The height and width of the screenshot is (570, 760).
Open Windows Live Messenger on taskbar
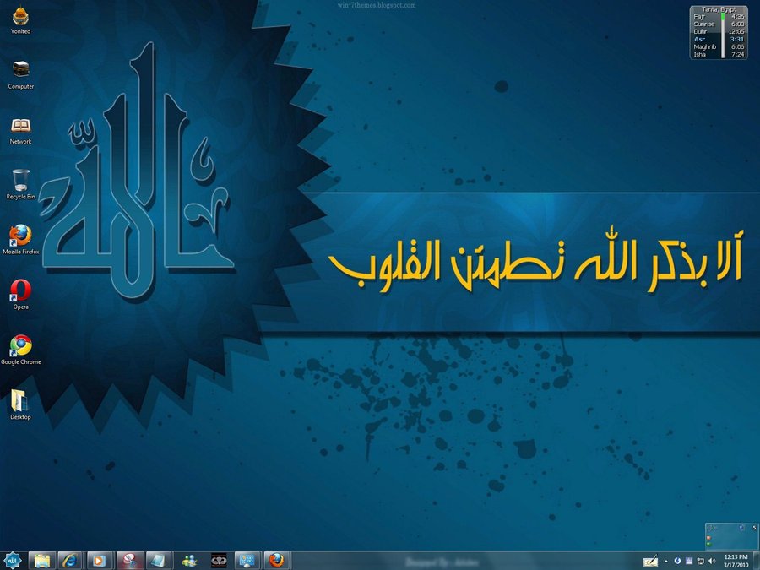[189, 560]
